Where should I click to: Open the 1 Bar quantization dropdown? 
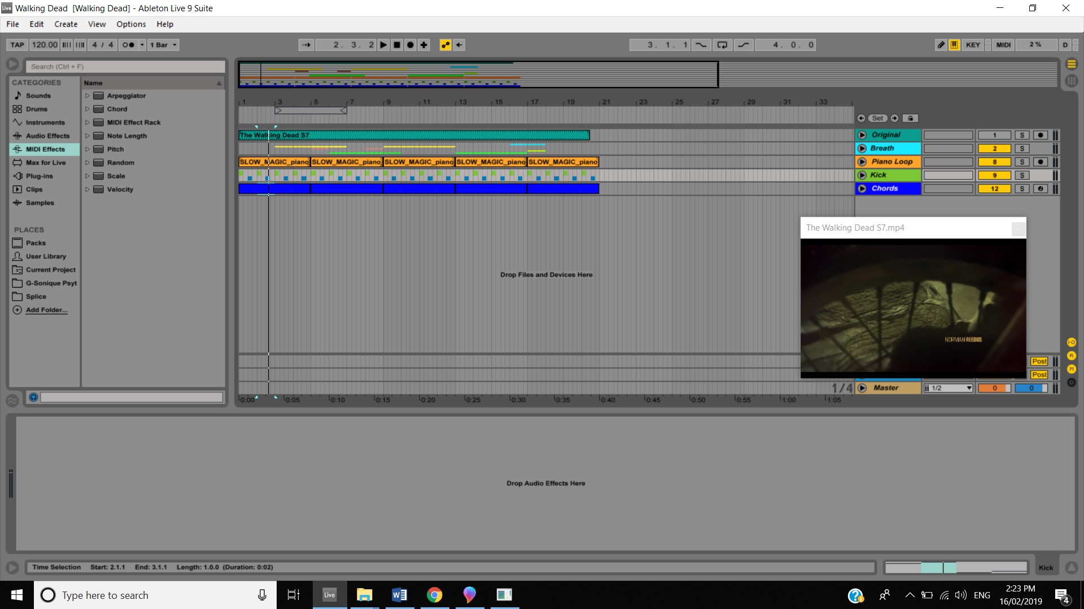163,45
